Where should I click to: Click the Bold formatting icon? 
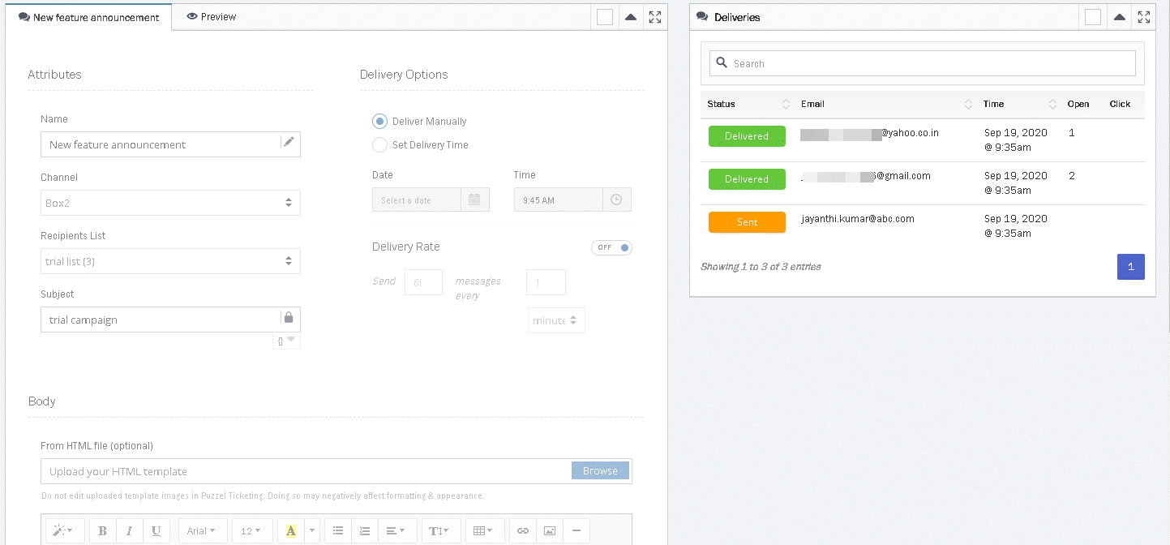click(x=103, y=531)
